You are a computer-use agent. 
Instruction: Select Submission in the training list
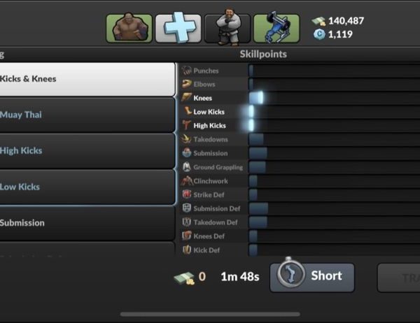click(87, 223)
